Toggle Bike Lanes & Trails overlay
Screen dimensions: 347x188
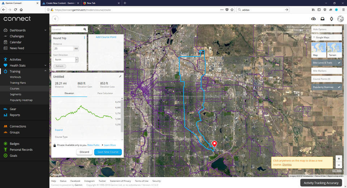(x=326, y=63)
